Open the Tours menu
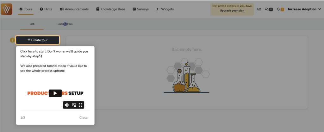This screenshot has height=132, width=324. click(x=26, y=9)
